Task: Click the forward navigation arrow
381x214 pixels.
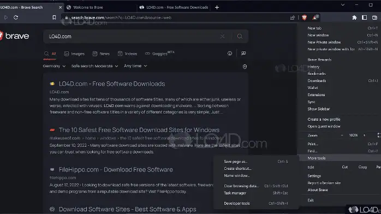Action: (x=6, y=17)
